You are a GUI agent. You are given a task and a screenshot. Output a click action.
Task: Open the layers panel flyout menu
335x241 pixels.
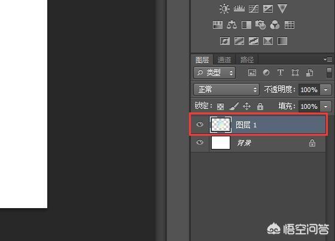tap(328, 59)
